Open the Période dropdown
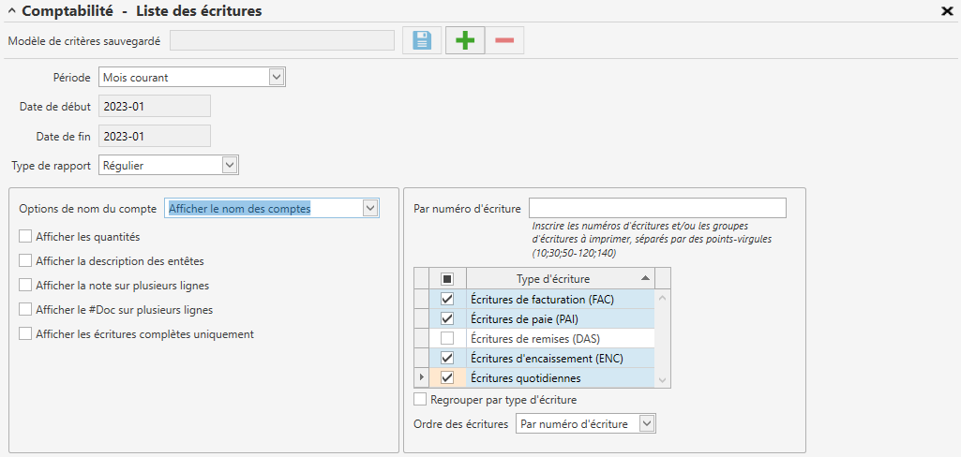Viewport: 961px width, 457px height. click(x=277, y=77)
